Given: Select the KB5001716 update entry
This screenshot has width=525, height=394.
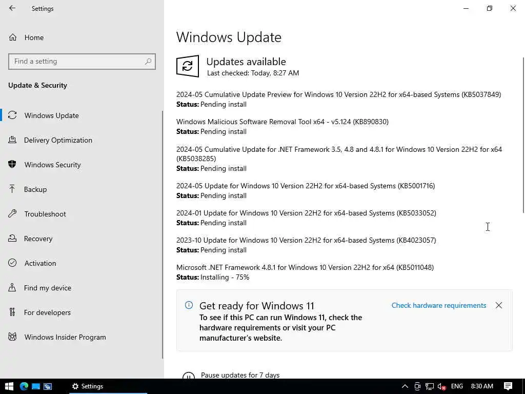Looking at the screenshot, I should (306, 186).
